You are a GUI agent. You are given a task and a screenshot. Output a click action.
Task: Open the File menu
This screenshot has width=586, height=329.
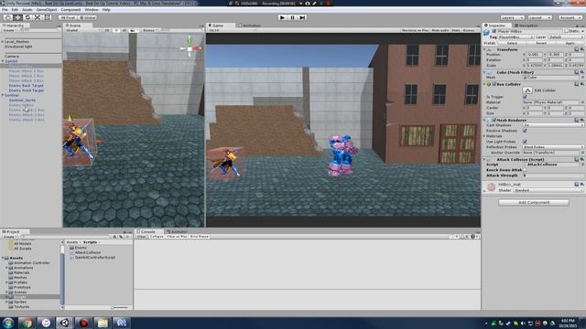coord(5,10)
